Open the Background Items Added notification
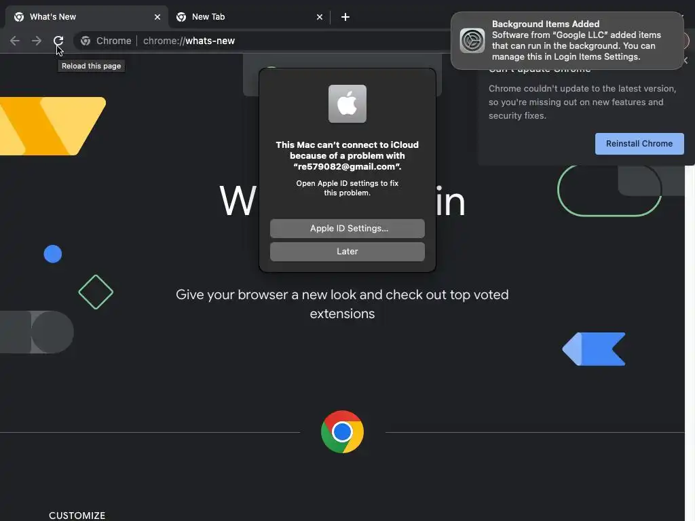This screenshot has height=521, width=695. click(567, 40)
